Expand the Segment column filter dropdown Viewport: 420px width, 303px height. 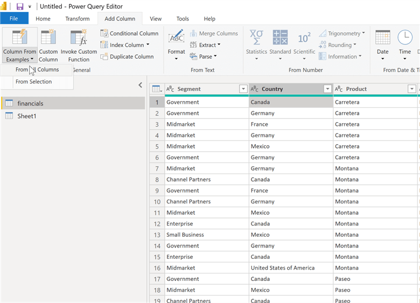click(x=243, y=89)
